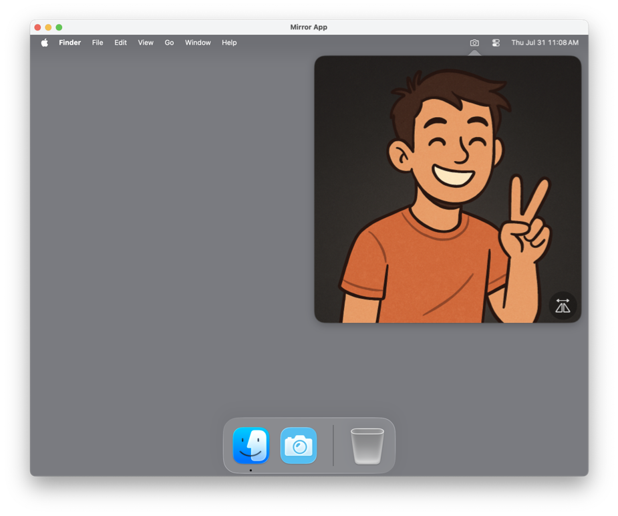Show the Help menu
Screen dimensions: 618x516
tap(229, 43)
